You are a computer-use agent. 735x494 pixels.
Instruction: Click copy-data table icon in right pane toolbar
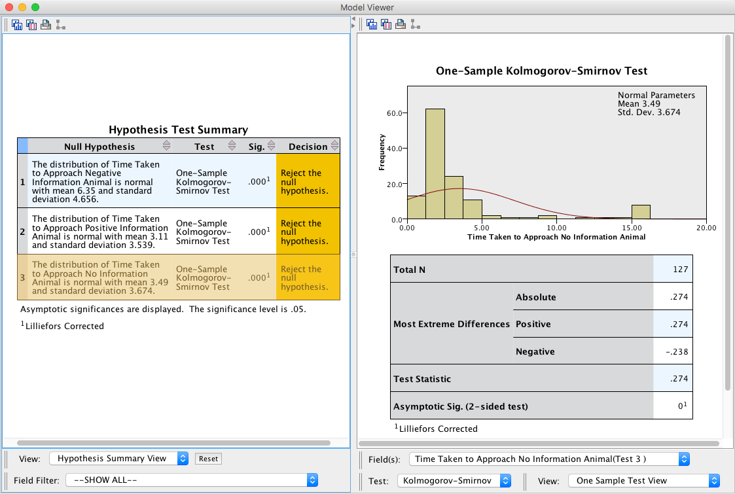pyautogui.click(x=386, y=25)
